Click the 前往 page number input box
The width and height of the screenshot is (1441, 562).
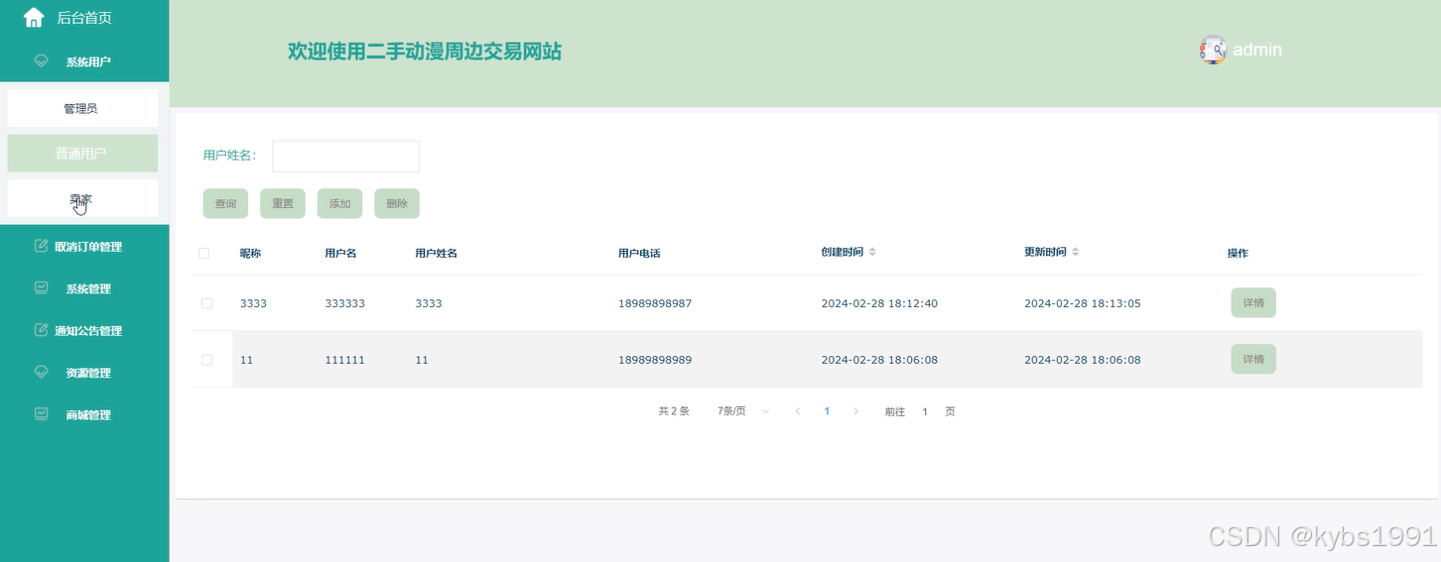pos(925,411)
